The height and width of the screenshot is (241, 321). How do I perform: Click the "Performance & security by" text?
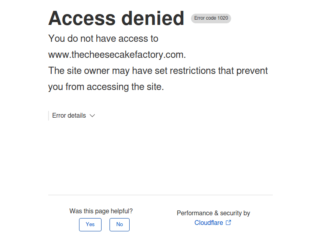click(x=213, y=213)
